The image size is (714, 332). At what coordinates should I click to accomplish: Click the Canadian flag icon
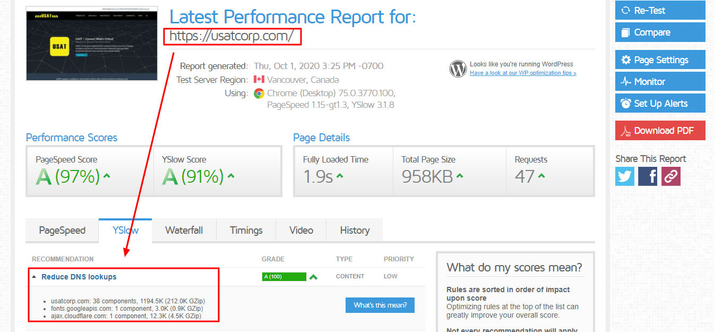259,80
